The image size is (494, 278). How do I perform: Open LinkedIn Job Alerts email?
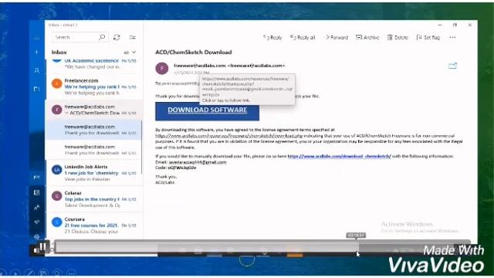94,173
